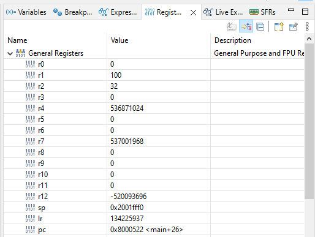Click the r1 value 100
This screenshot has height=237, width=315.
[116, 75]
